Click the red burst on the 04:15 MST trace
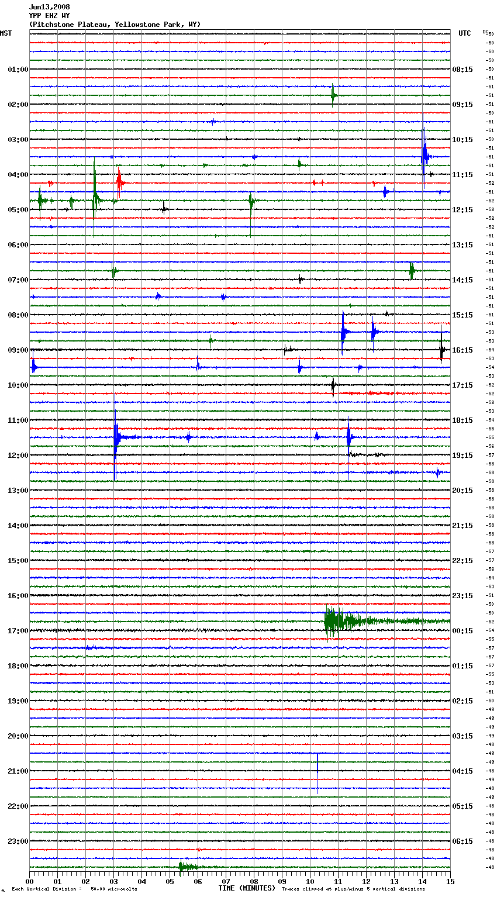Viewport: 497px width, 897px height. (119, 183)
